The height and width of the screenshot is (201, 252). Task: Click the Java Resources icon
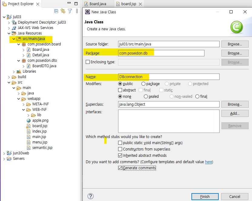pos(14,33)
